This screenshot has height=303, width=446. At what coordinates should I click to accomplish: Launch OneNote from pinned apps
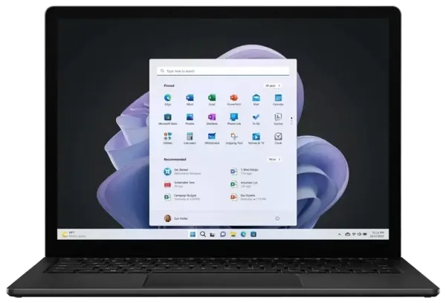tap(212, 117)
